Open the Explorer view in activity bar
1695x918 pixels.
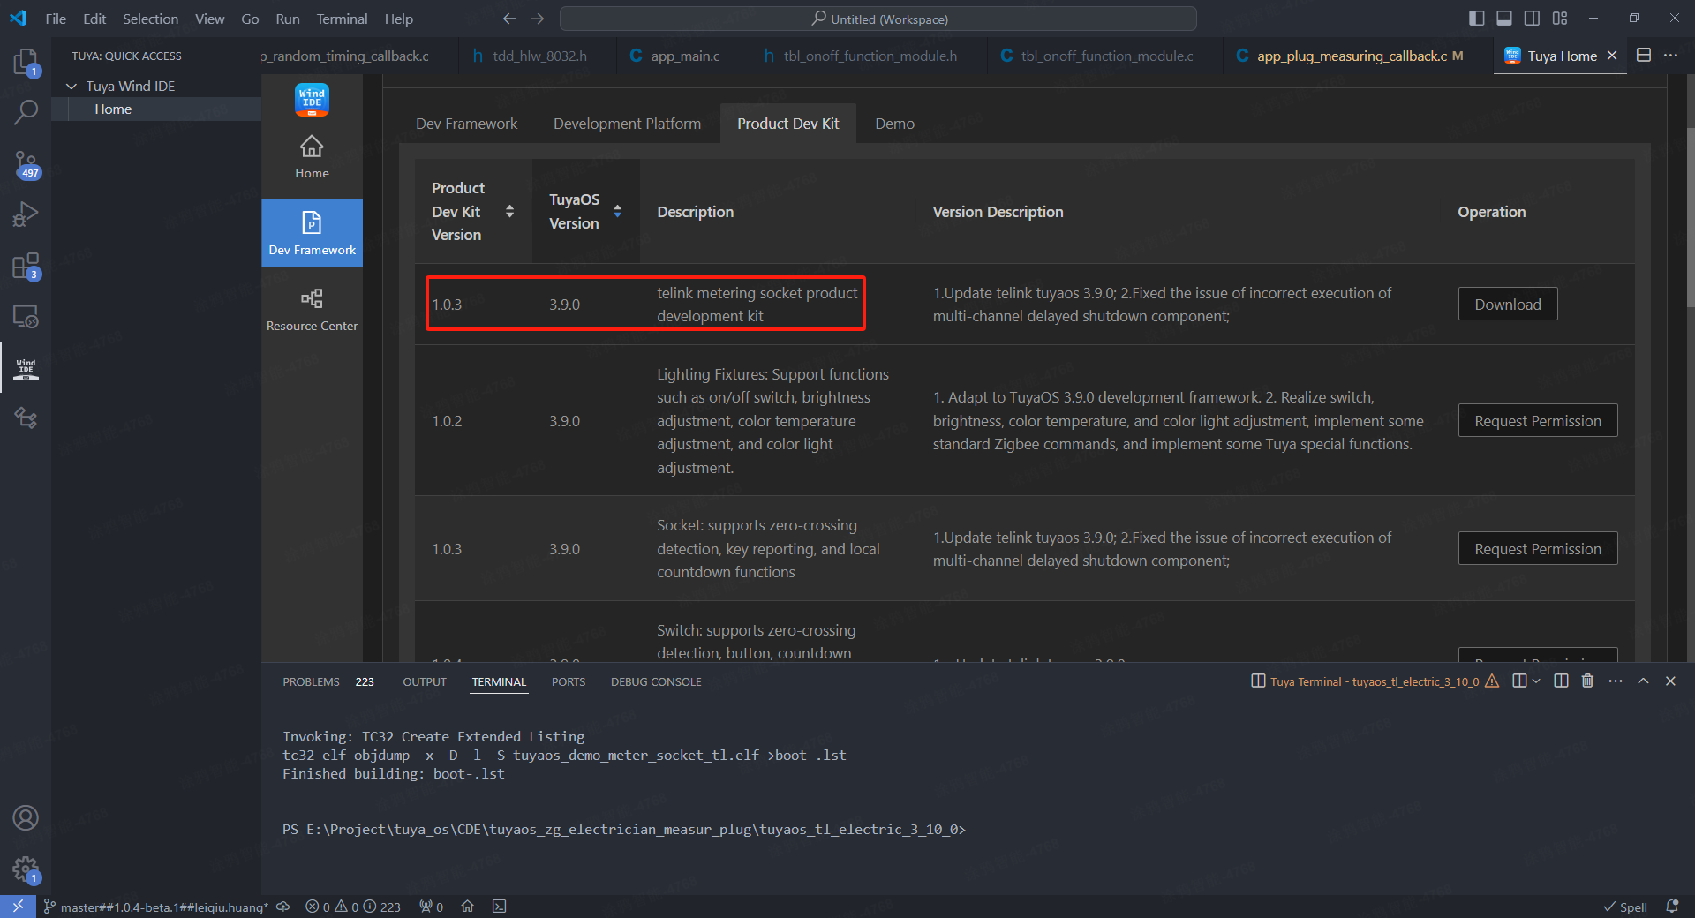point(26,62)
